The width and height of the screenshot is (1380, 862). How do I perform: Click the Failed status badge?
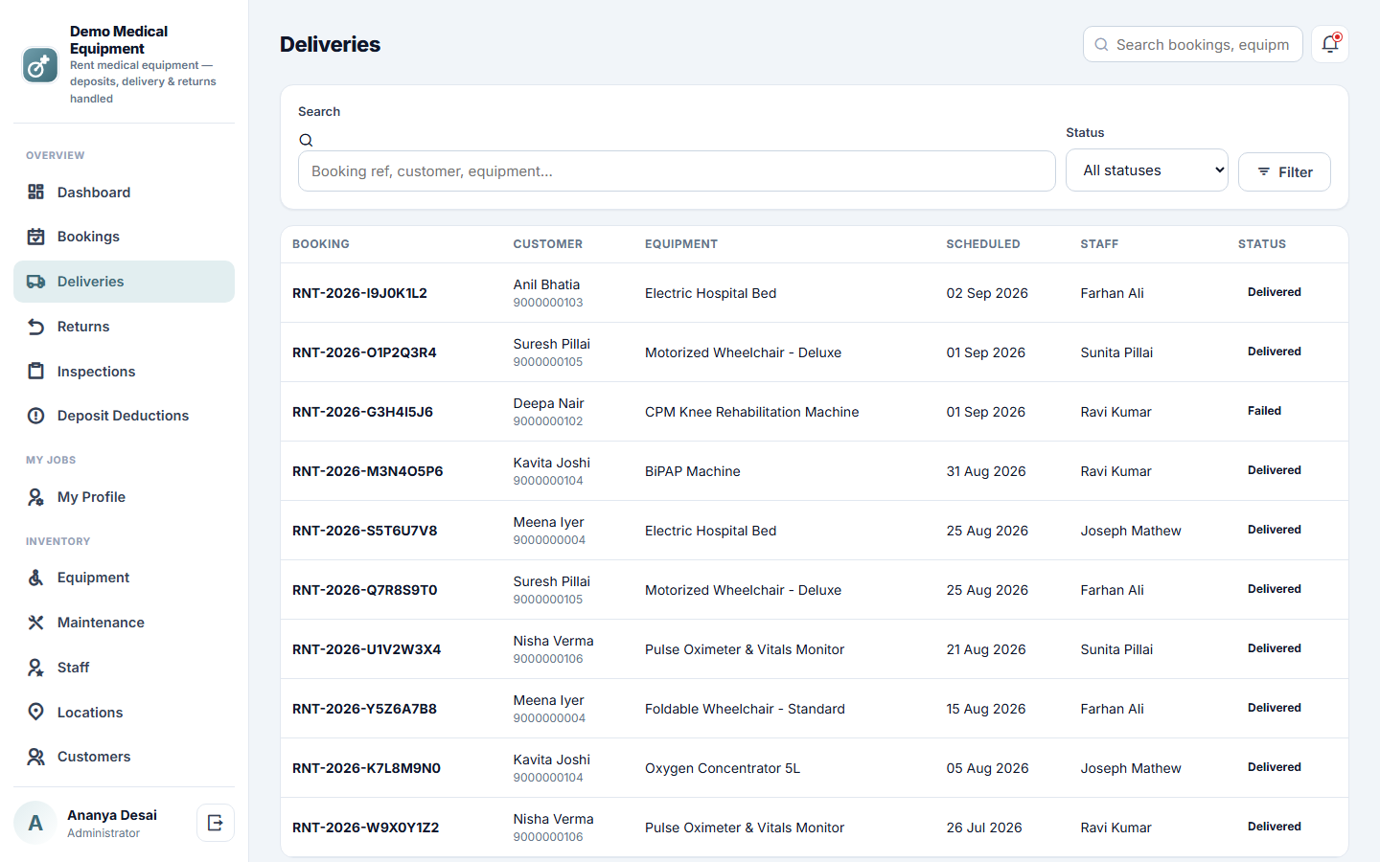(1264, 411)
